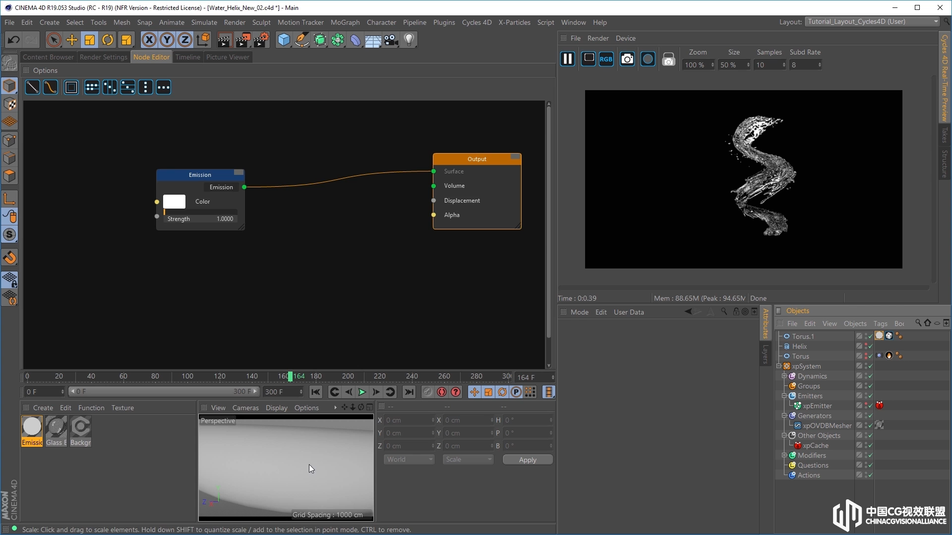Click the Samples input field
The height and width of the screenshot is (535, 952).
coord(770,65)
